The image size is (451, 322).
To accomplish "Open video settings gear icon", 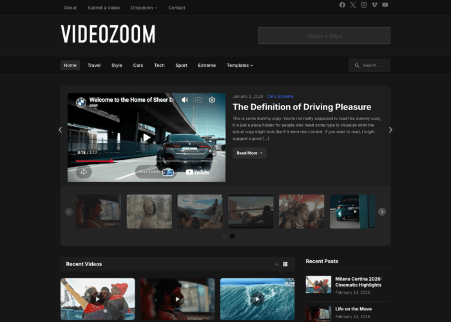I will pyautogui.click(x=211, y=100).
